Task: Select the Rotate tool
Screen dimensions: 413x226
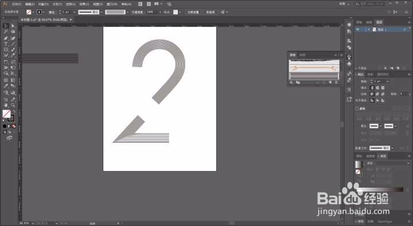Action: (x=6, y=62)
